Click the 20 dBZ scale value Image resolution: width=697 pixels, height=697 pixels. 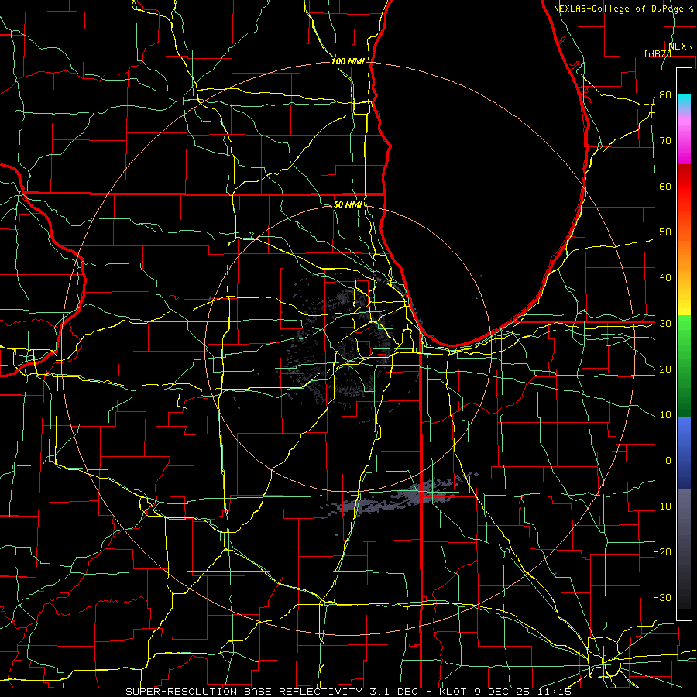tap(665, 369)
